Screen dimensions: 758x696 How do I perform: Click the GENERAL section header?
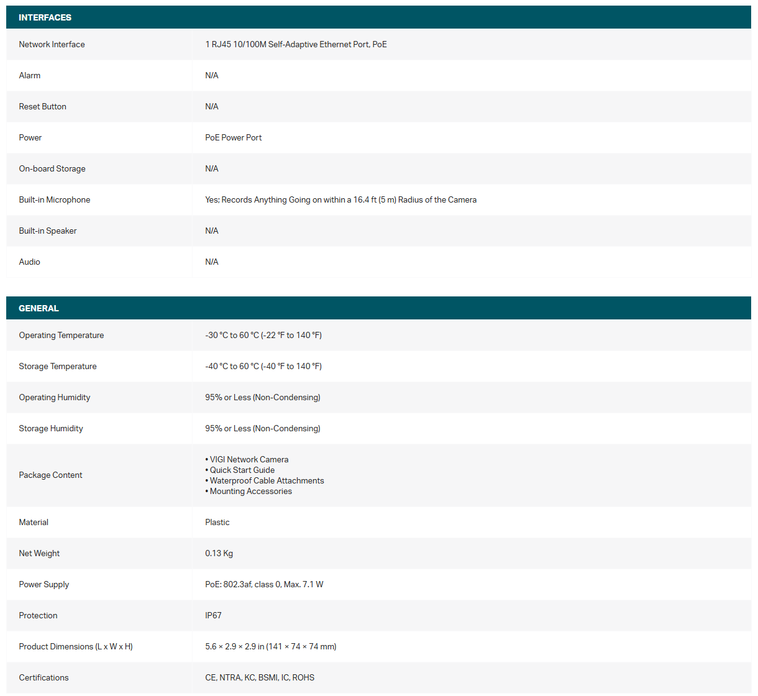39,308
